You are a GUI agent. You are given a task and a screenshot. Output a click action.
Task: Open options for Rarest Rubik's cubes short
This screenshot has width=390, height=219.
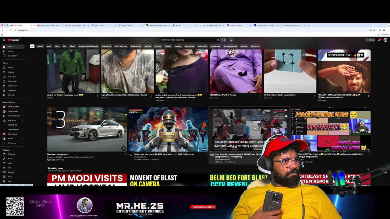tap(314, 96)
